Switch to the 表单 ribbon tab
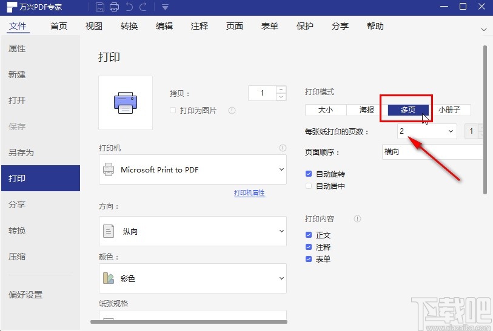Viewport: 493px width, 331px height. [270, 26]
